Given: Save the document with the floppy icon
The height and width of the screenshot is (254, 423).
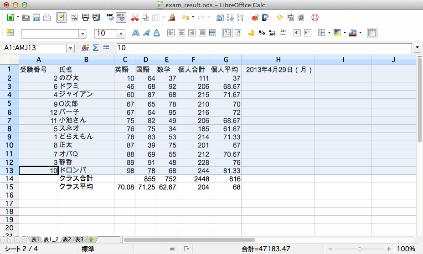Looking at the screenshot, I should click(36, 18).
